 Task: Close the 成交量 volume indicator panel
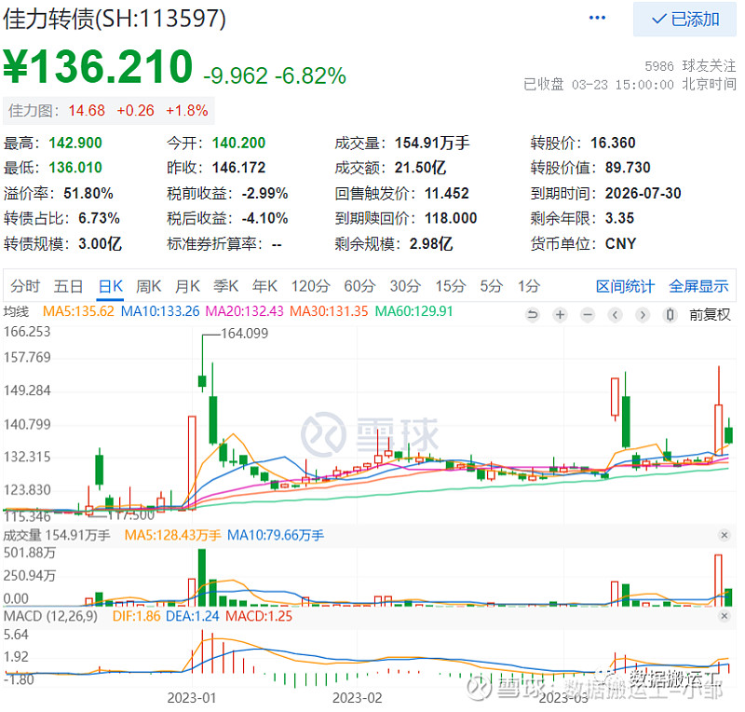(725, 535)
